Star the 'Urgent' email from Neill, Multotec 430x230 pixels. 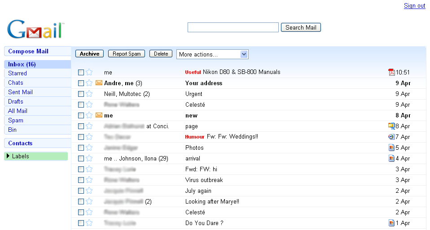[89, 94]
